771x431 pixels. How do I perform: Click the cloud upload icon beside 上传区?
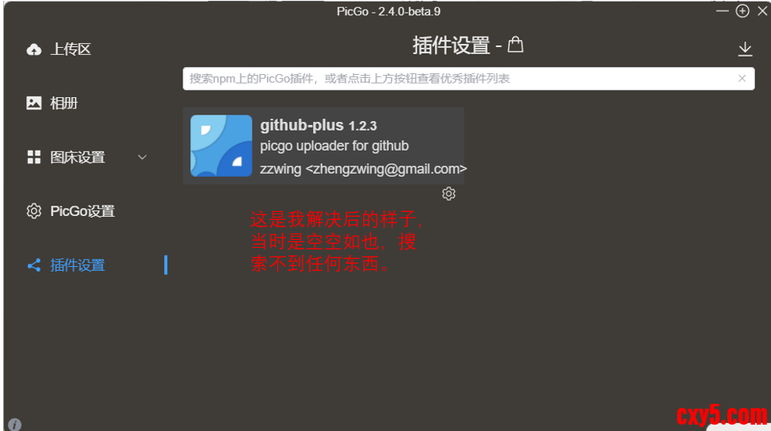tap(34, 49)
